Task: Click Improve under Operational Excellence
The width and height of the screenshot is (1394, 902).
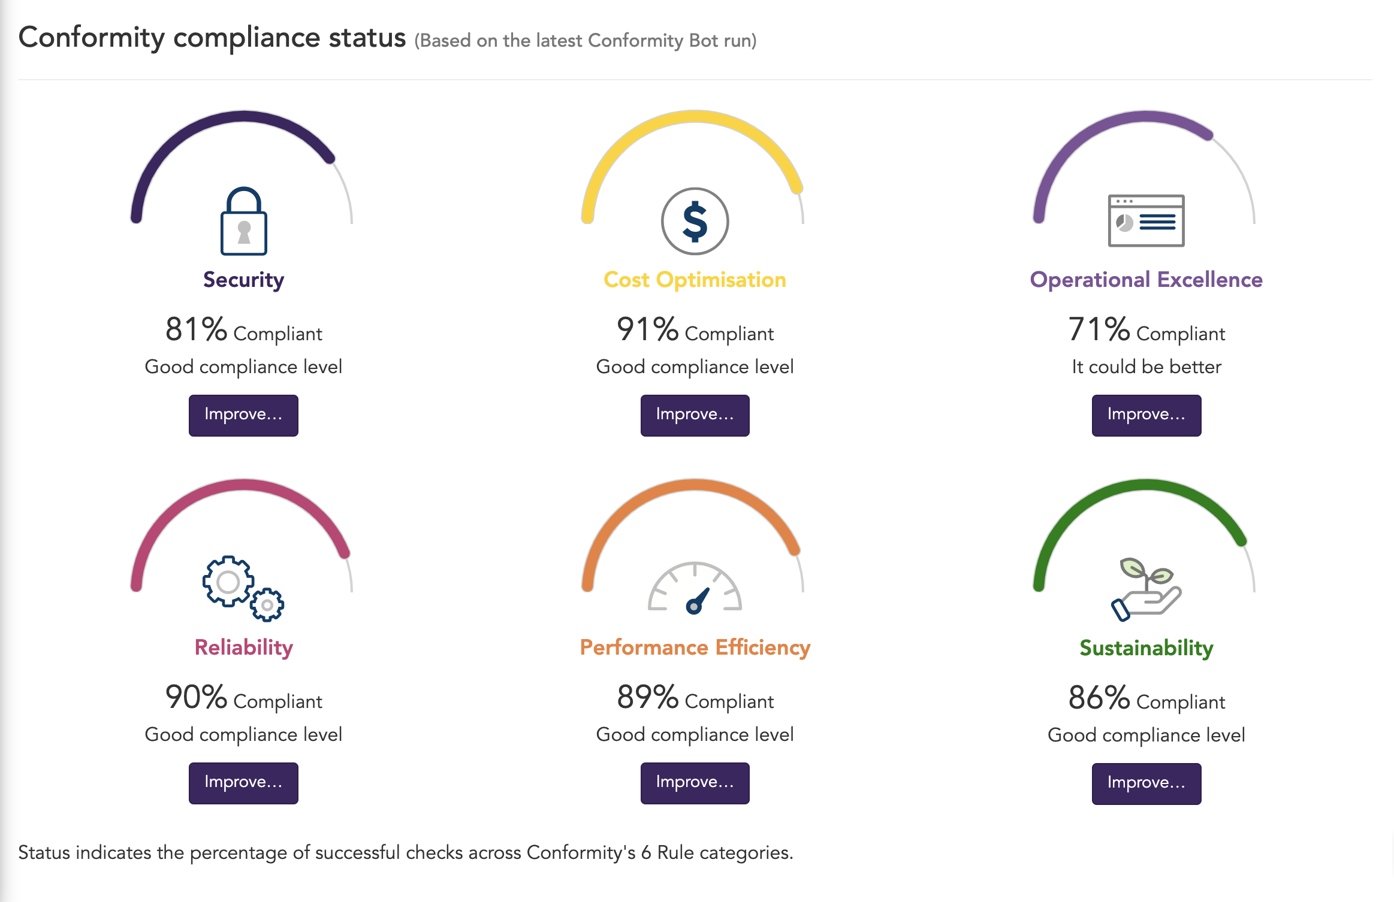Action: click(1146, 416)
